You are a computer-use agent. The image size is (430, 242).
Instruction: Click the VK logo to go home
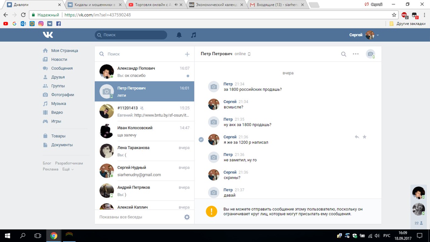pyautogui.click(x=48, y=35)
